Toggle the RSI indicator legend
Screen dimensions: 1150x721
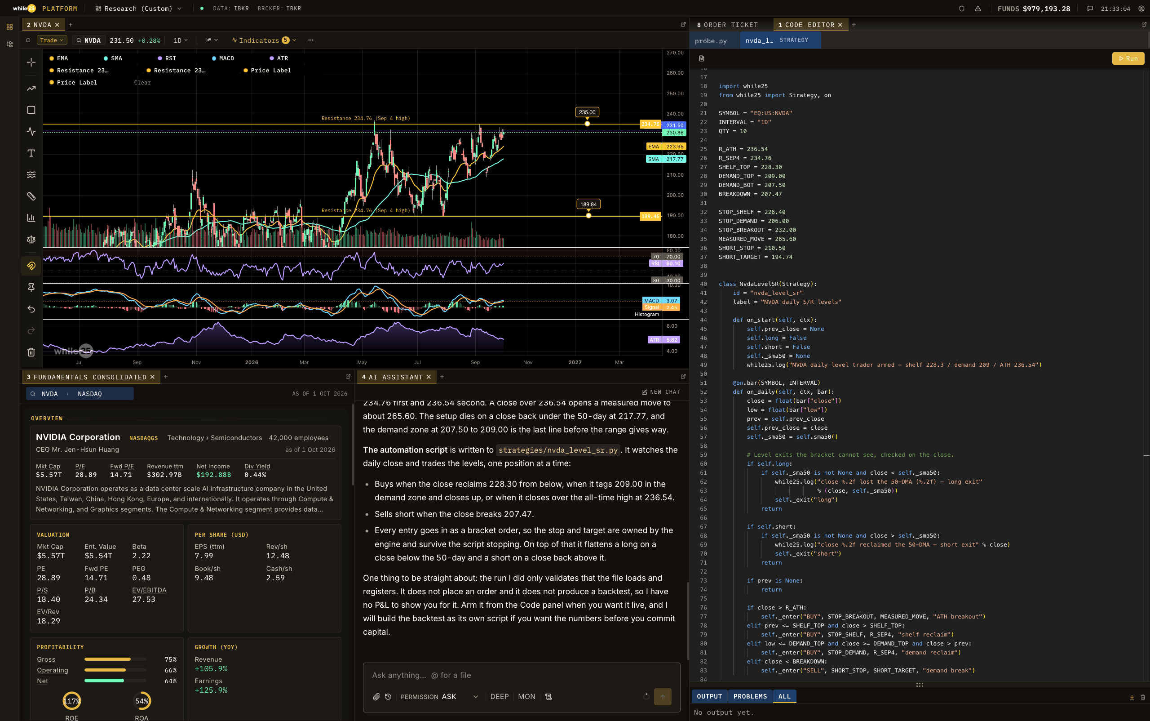coord(167,58)
